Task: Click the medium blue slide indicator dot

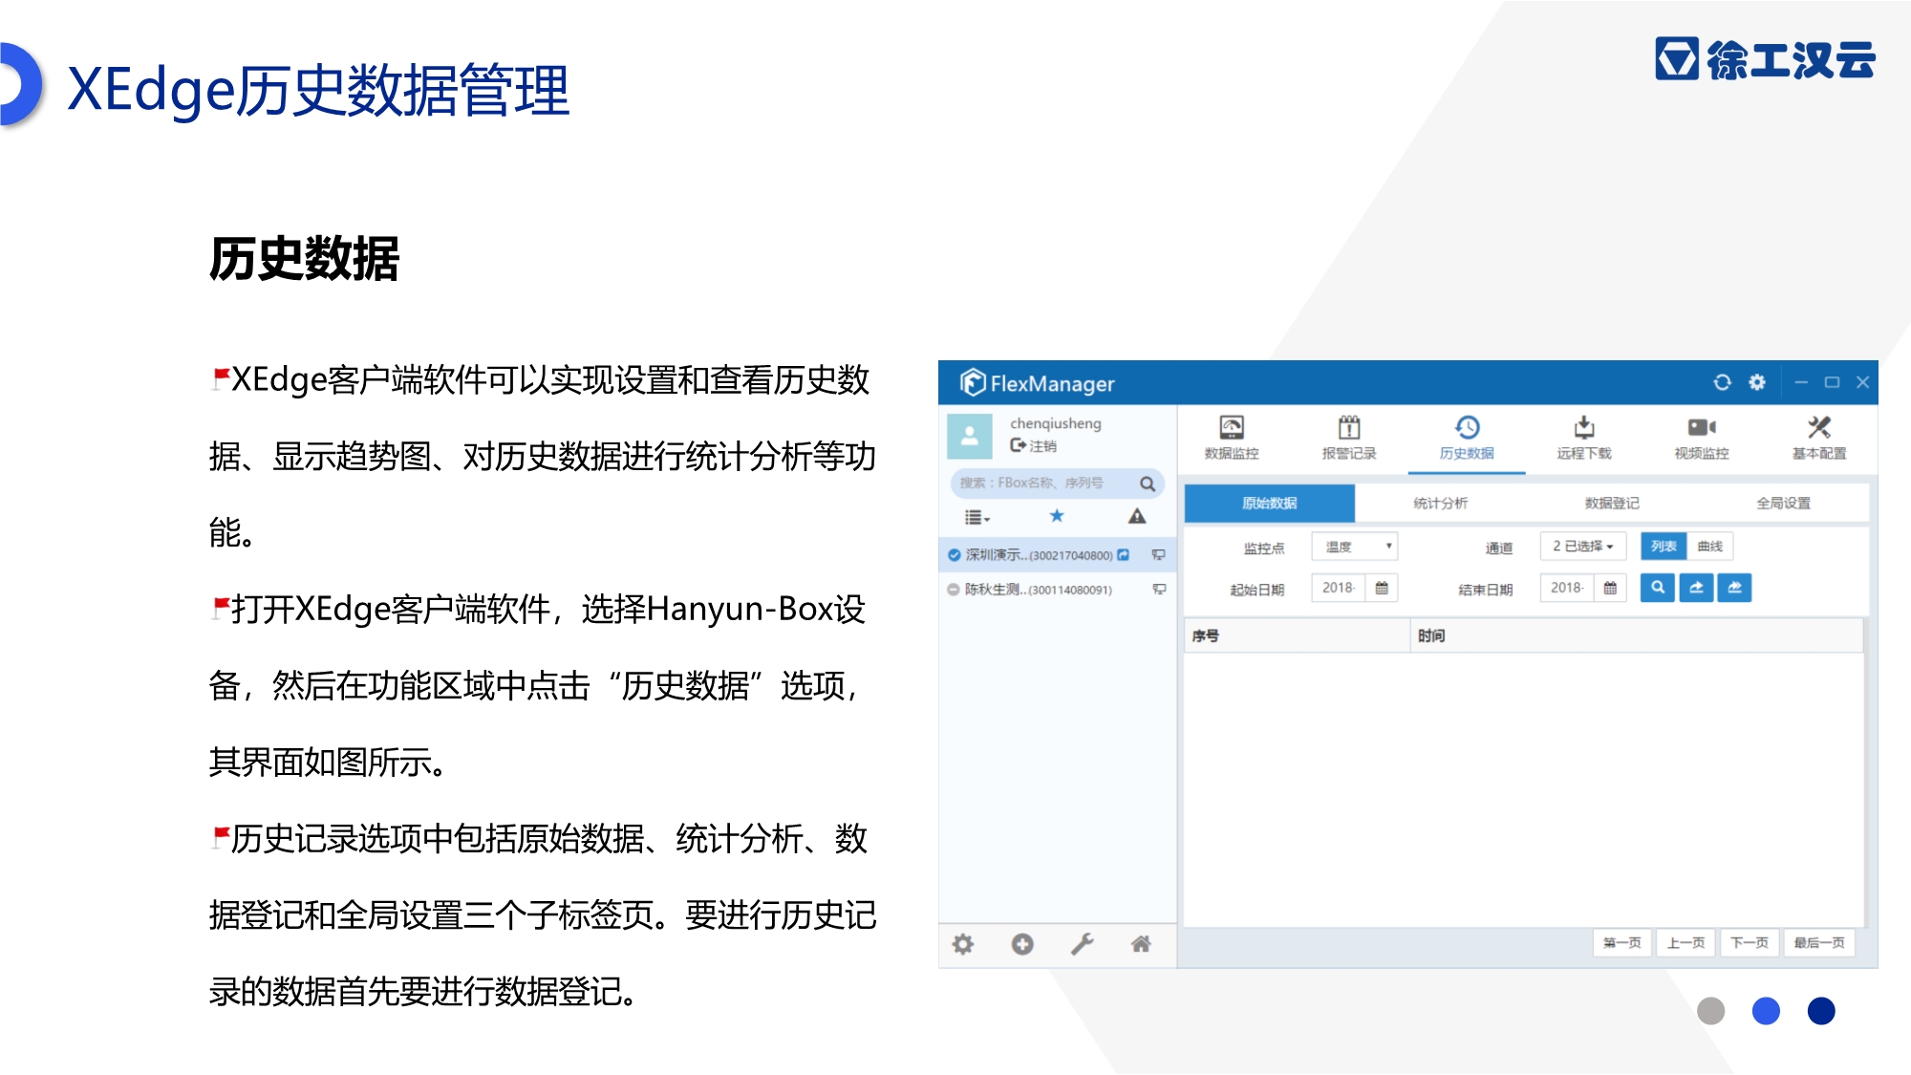Action: 1766,1011
